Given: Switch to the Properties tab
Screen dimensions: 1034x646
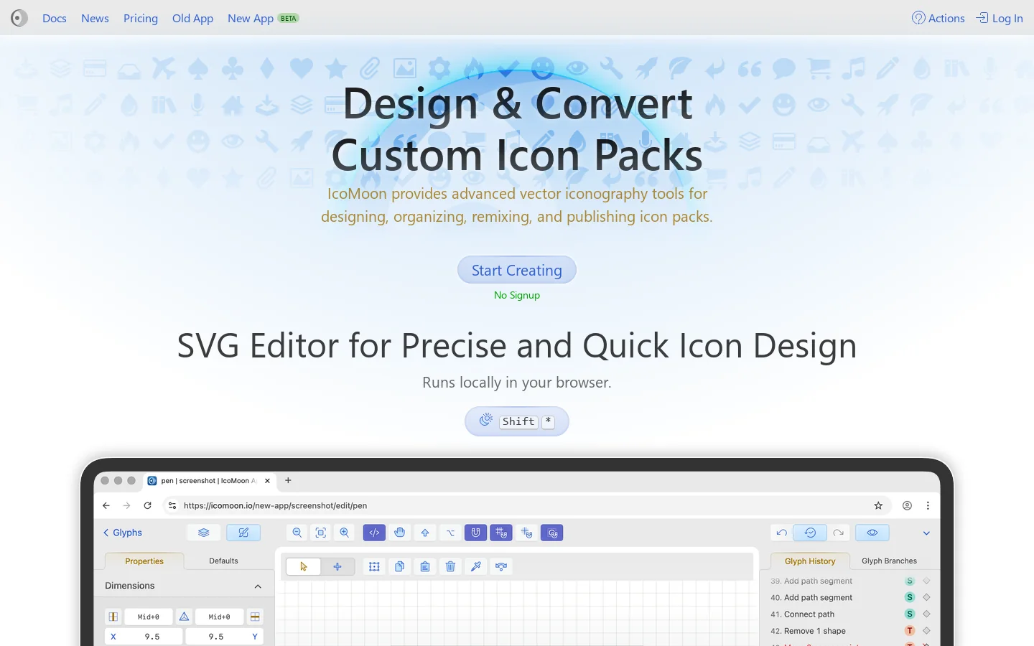Looking at the screenshot, I should 144,561.
